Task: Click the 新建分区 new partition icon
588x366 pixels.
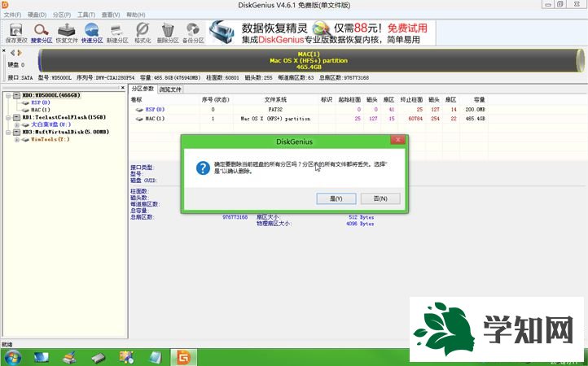Action: (117, 33)
